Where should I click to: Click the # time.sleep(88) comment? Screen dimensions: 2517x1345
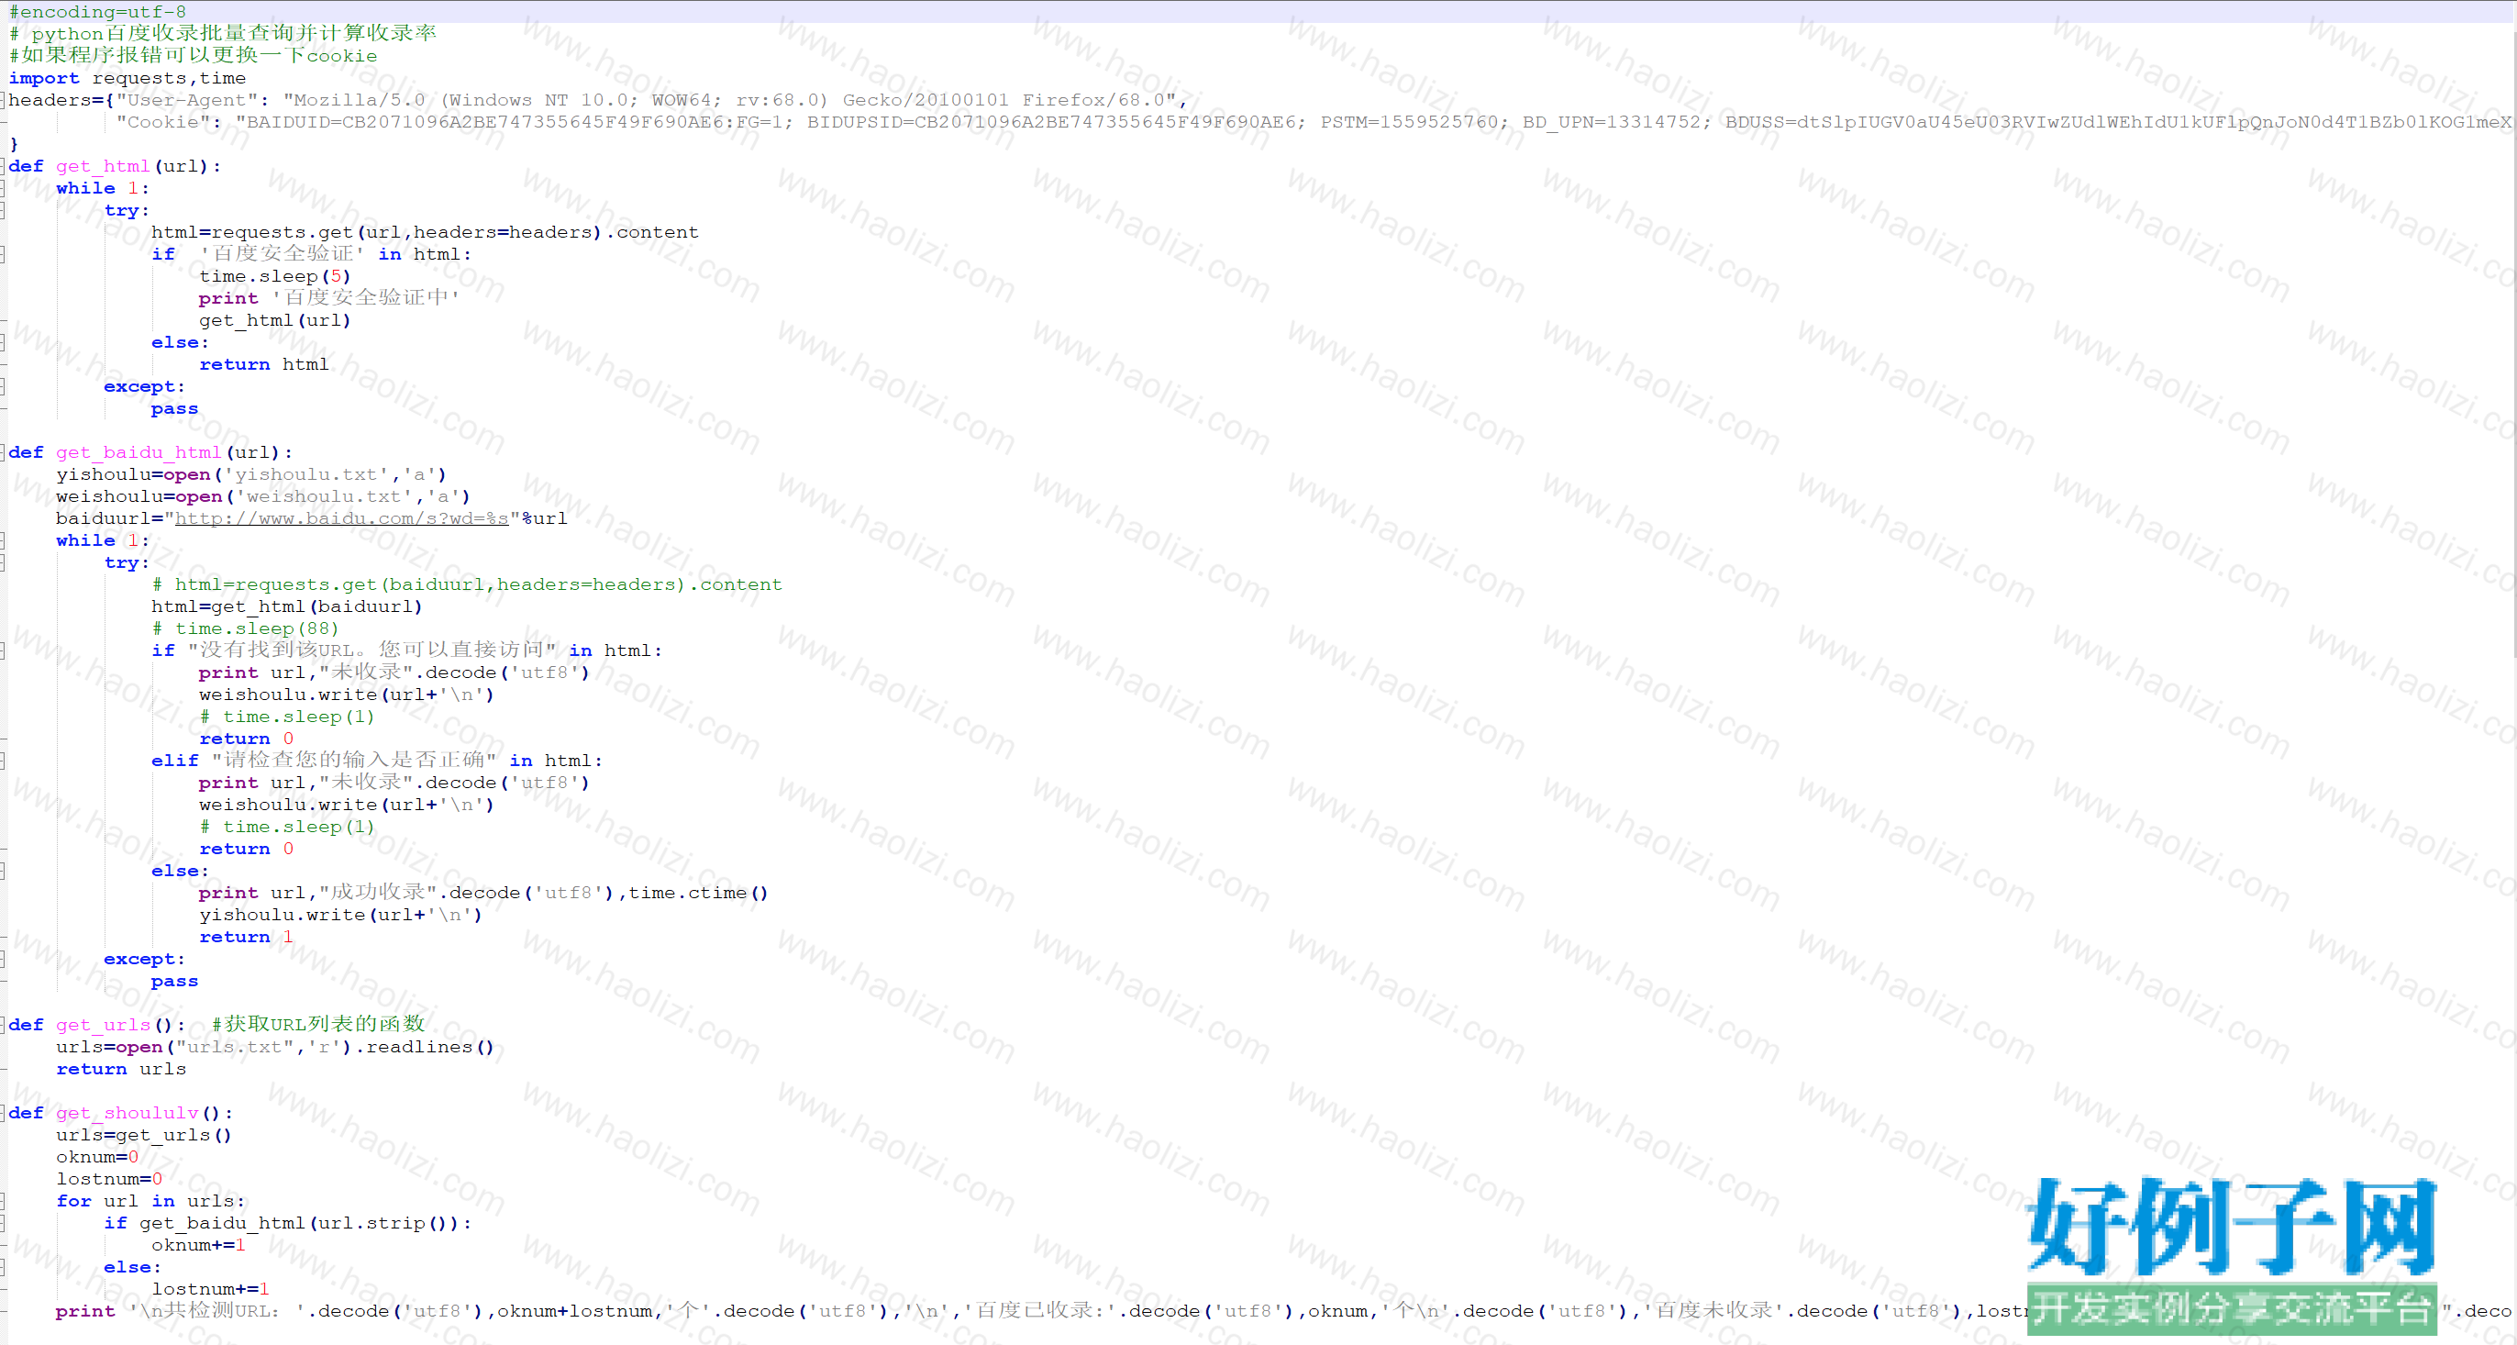coord(245,628)
